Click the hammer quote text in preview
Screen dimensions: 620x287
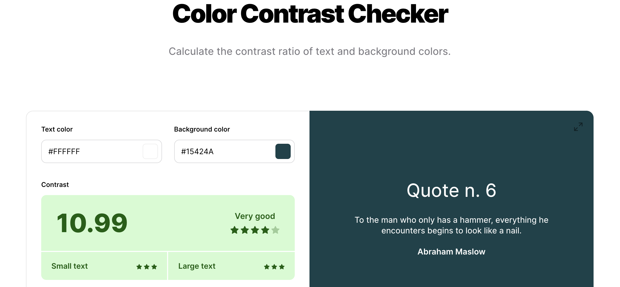(x=451, y=225)
